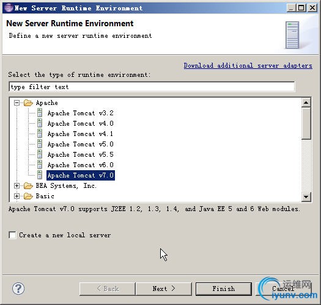Click the server icon beside Tomcat v4.1

tap(40, 134)
